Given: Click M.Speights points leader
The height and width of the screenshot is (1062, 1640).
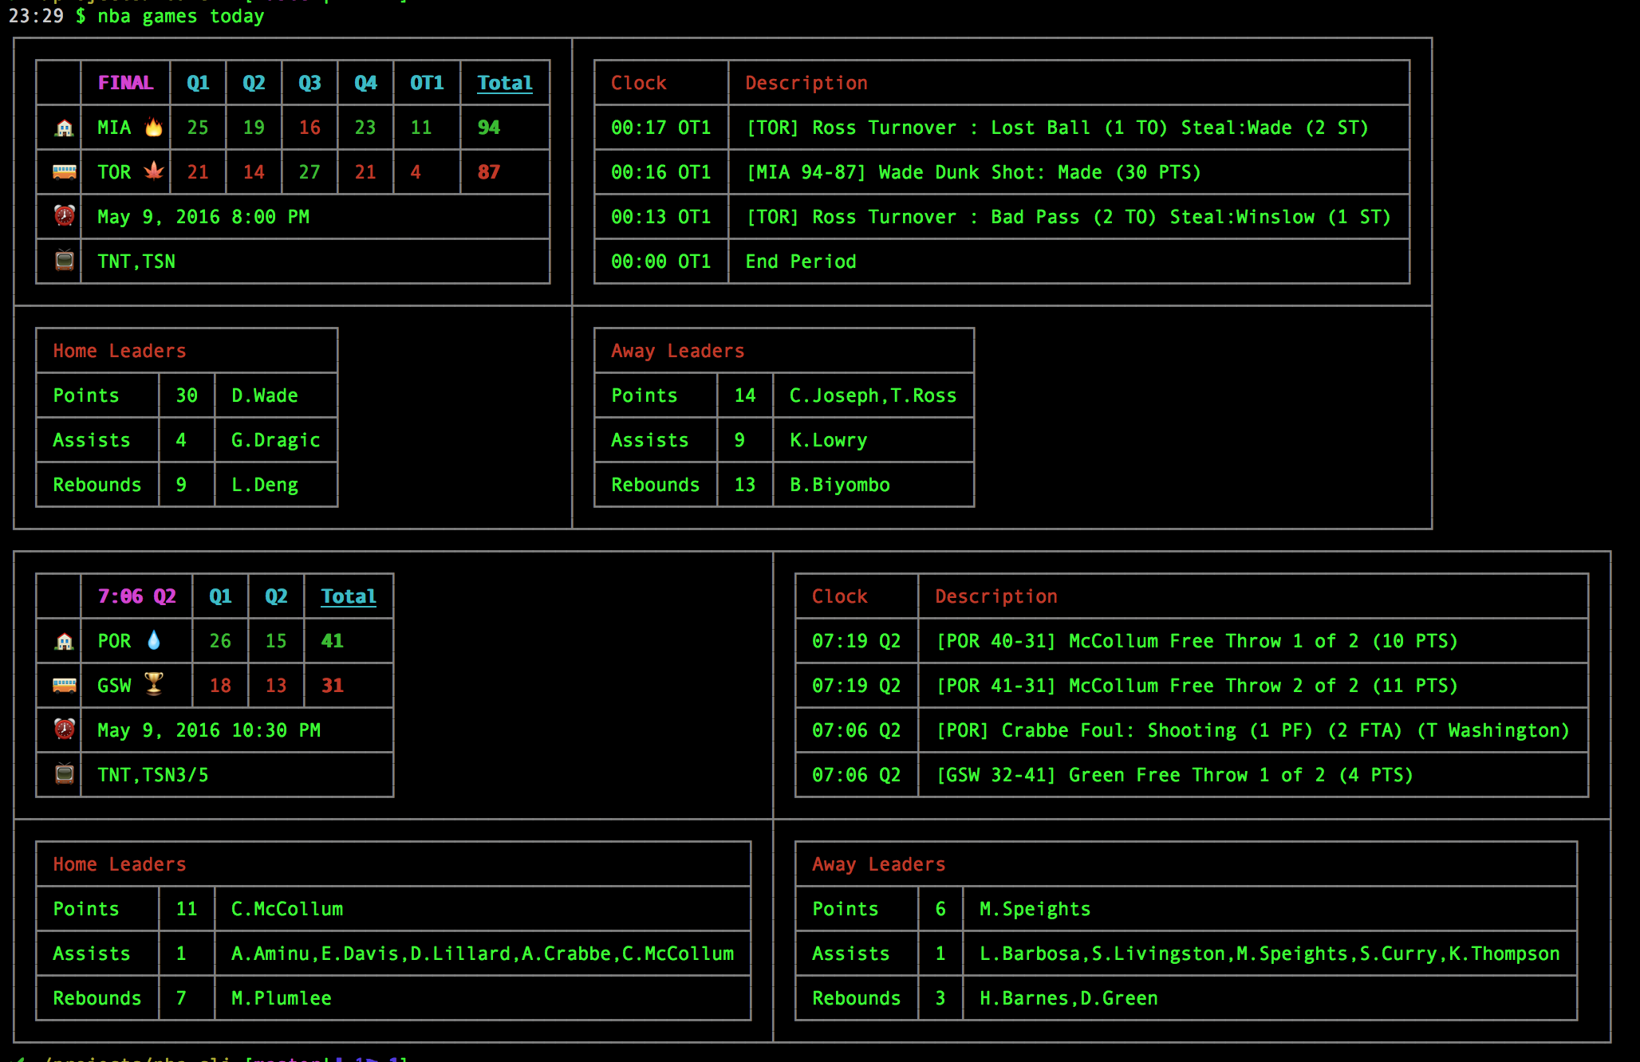Looking at the screenshot, I should click(1035, 909).
